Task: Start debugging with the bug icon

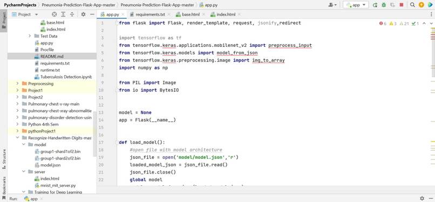Action: pyautogui.click(x=384, y=5)
